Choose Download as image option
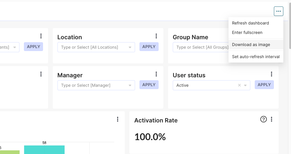Screen dimensions: 291x154 tap(256, 45)
